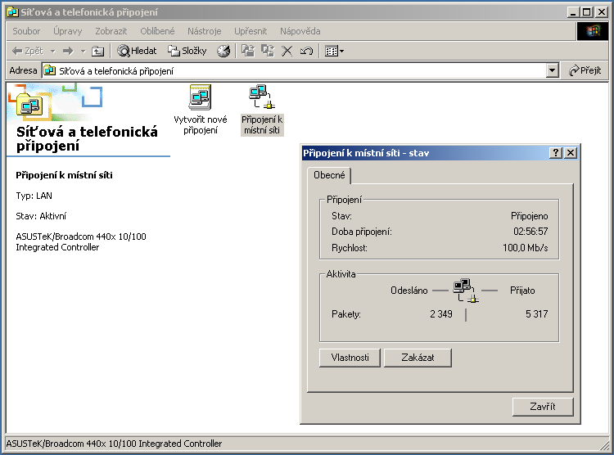Click the Up one level folder icon

click(x=97, y=51)
